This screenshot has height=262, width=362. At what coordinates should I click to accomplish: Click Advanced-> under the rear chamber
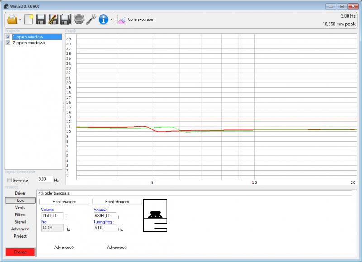[x=64, y=248]
